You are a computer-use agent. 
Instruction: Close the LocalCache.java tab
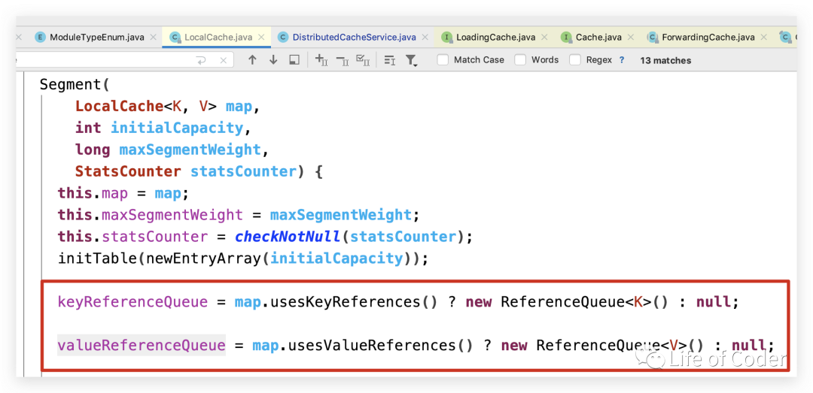[x=261, y=38]
